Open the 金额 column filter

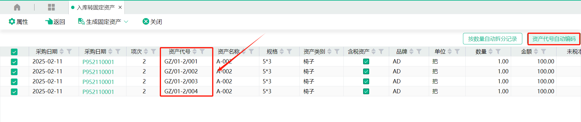click(543, 52)
